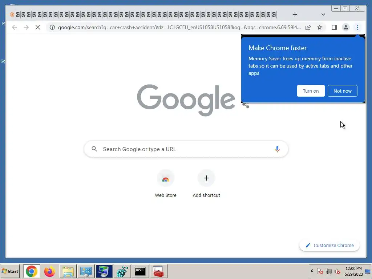Open the red toolbox taskbar icon
372x279 pixels.
point(158,271)
